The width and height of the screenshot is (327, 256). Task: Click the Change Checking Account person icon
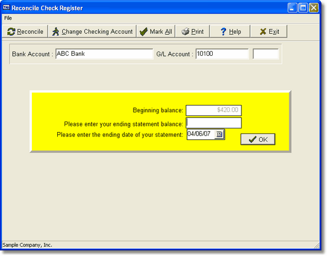(x=55, y=32)
